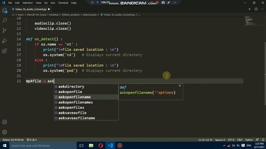Choose askopenfile from the suggestions list
Viewport: 266px width, 149px height.
[x=86, y=92]
